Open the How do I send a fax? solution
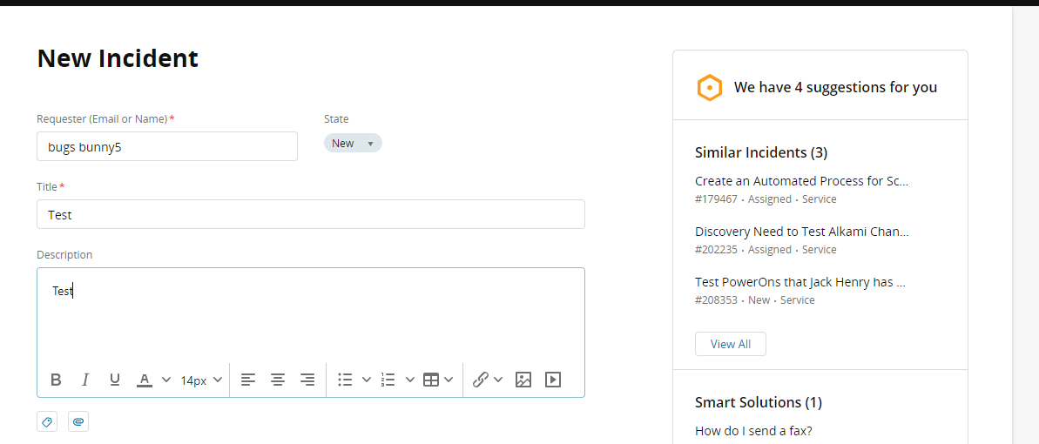 [x=753, y=431]
